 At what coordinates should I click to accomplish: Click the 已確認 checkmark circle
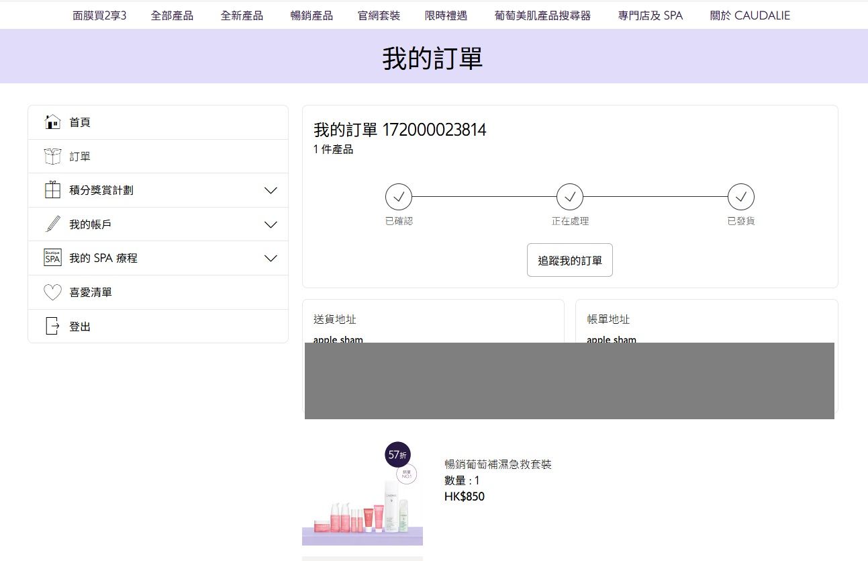399,197
